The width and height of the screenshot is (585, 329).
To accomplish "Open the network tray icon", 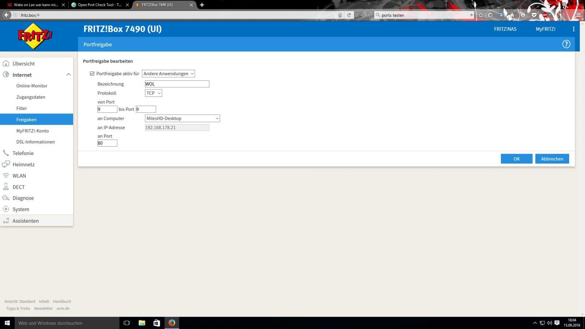I will pyautogui.click(x=542, y=323).
